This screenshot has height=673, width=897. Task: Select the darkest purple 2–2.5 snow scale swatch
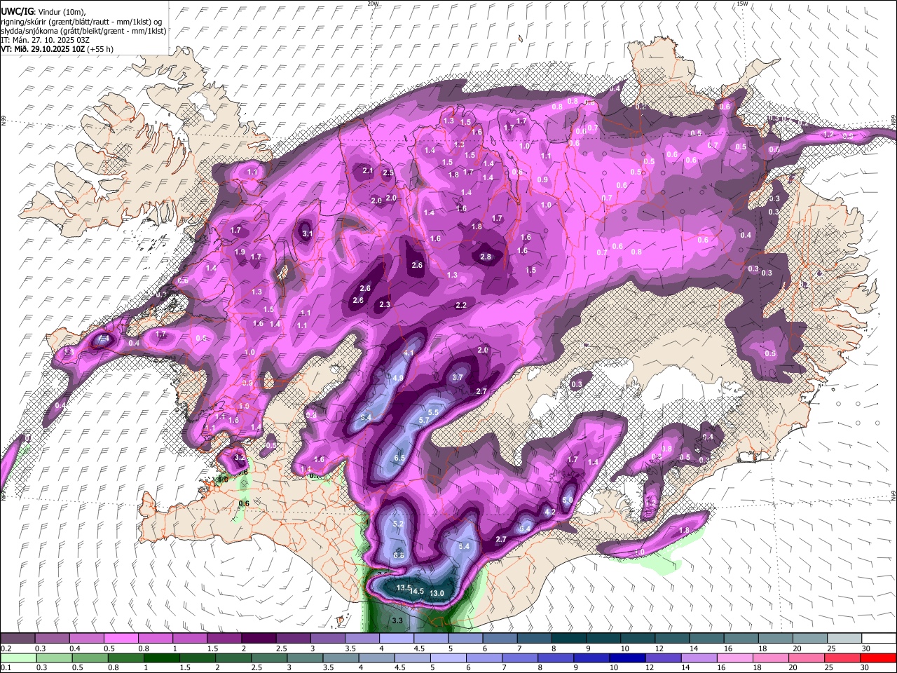coord(259,639)
